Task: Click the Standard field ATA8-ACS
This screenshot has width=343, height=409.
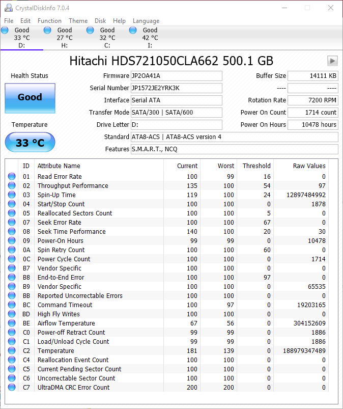Action: tap(234, 137)
